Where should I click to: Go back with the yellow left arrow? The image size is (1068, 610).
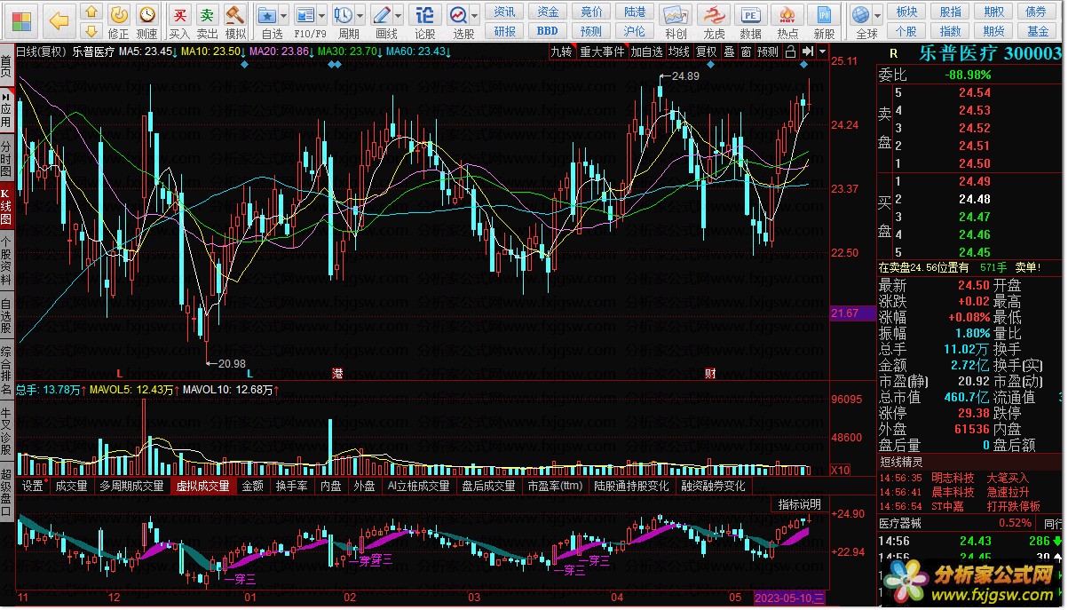click(x=59, y=19)
